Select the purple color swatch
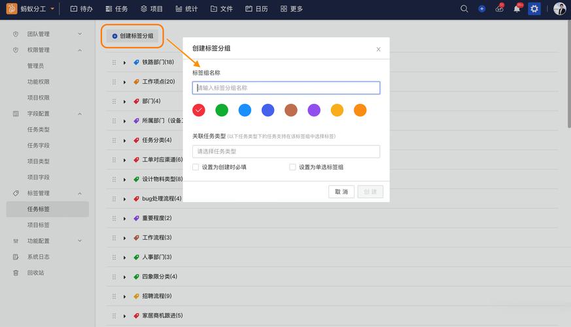Image resolution: width=571 pixels, height=327 pixels. click(314, 110)
